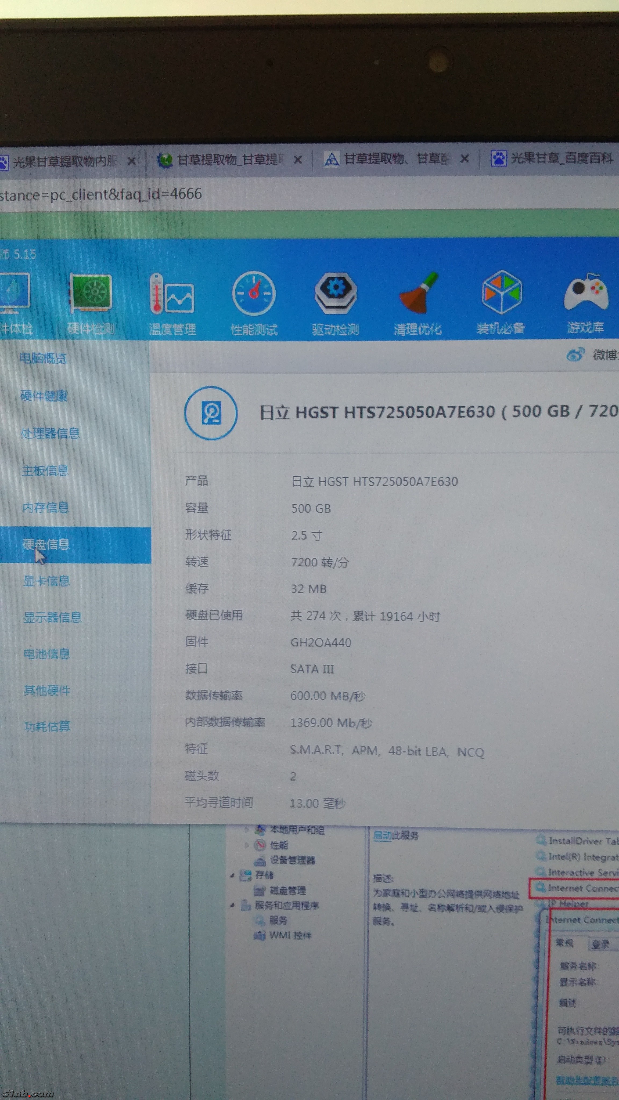Viewport: 619px width, 1100px height.
Task: Switch to 登录 tab in properties dialog
Action: tap(601, 944)
